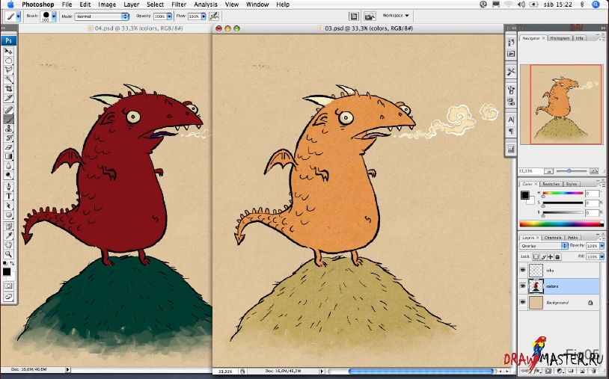Open the Tool Presets panel icon
The image size is (609, 379).
coord(511,72)
